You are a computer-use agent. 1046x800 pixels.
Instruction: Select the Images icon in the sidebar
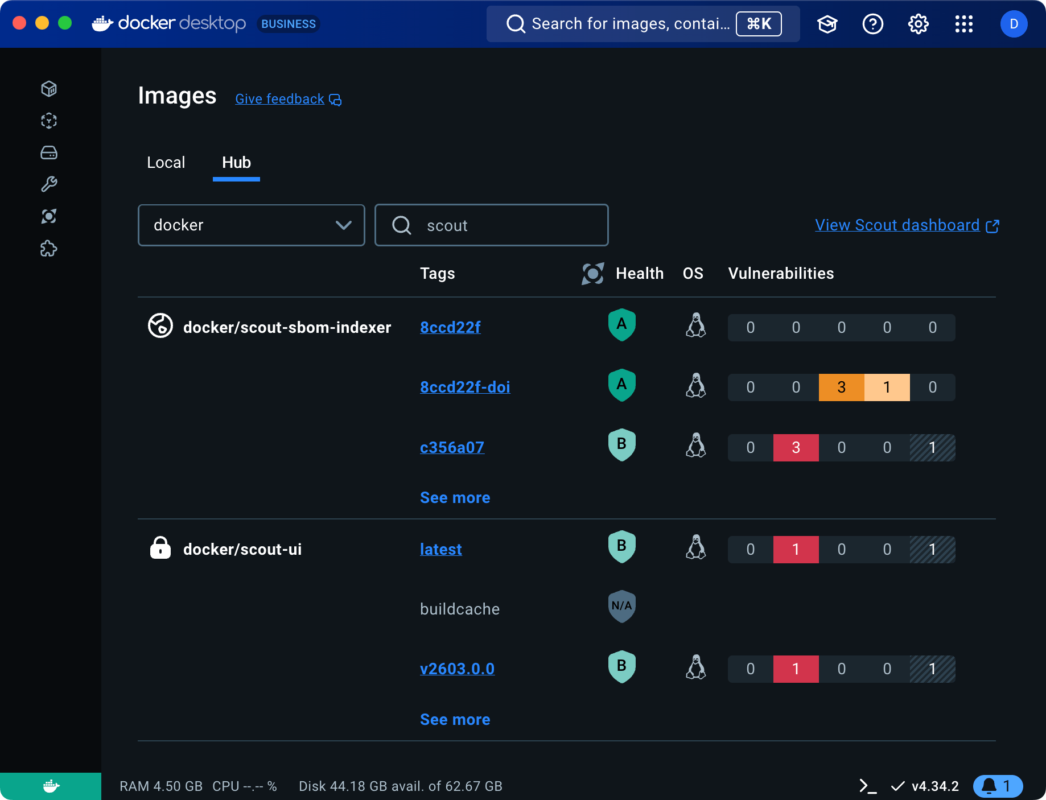click(x=50, y=121)
